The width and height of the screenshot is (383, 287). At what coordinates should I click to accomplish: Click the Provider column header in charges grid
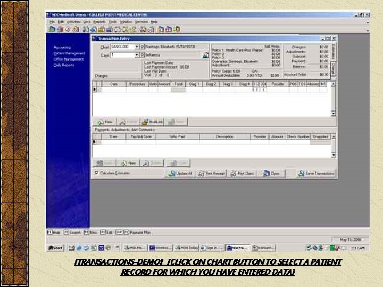278,84
